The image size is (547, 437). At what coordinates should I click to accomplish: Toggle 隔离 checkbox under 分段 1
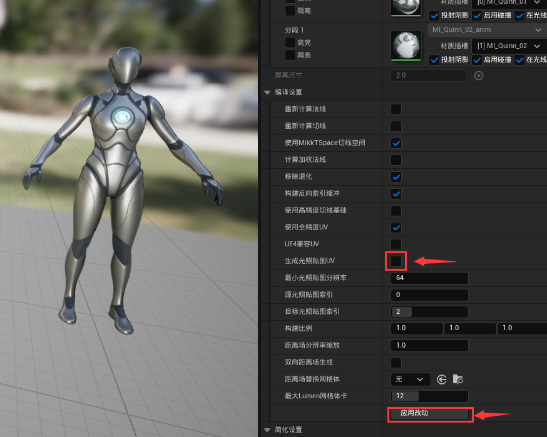[x=290, y=55]
